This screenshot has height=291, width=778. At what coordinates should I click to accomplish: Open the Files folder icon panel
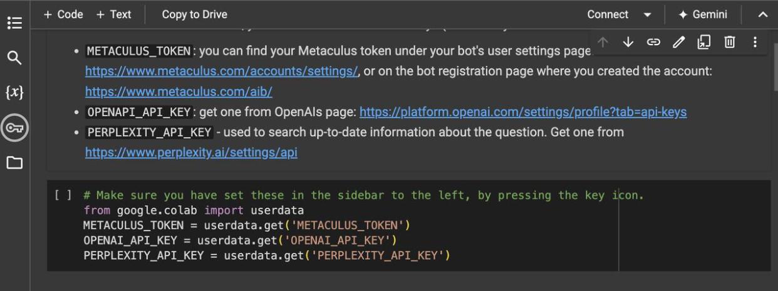(14, 163)
